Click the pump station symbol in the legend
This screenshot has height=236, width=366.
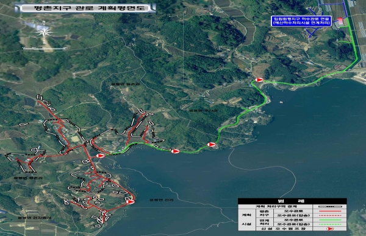click(x=329, y=229)
